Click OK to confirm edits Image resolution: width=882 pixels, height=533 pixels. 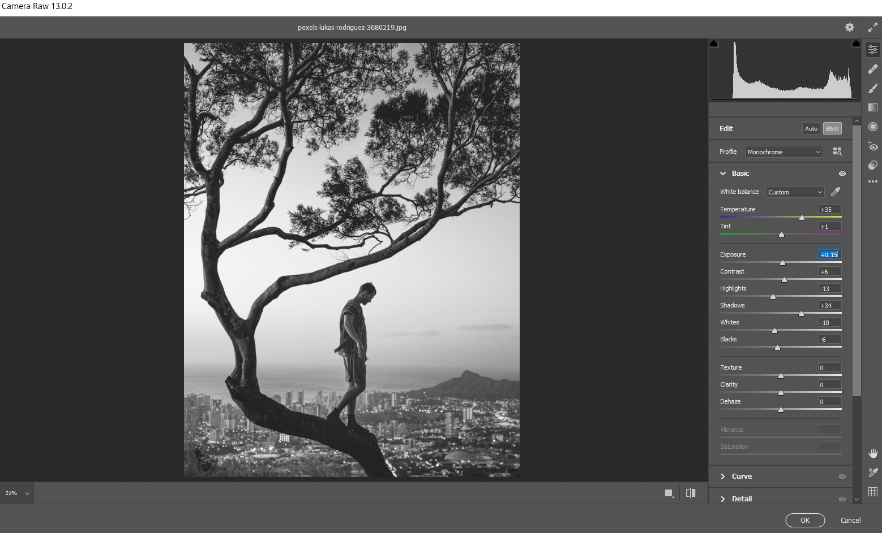coord(805,520)
